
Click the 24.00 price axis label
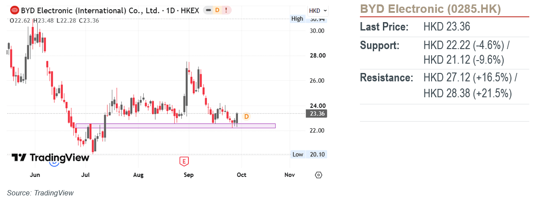pos(318,106)
